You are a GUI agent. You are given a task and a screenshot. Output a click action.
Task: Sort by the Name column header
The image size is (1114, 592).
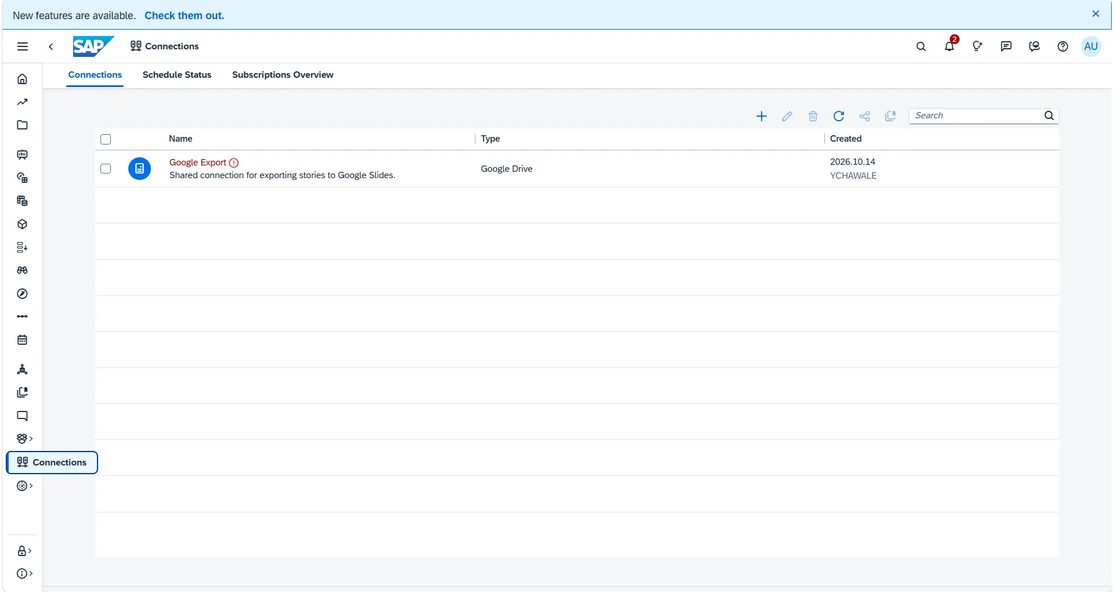[x=181, y=139]
